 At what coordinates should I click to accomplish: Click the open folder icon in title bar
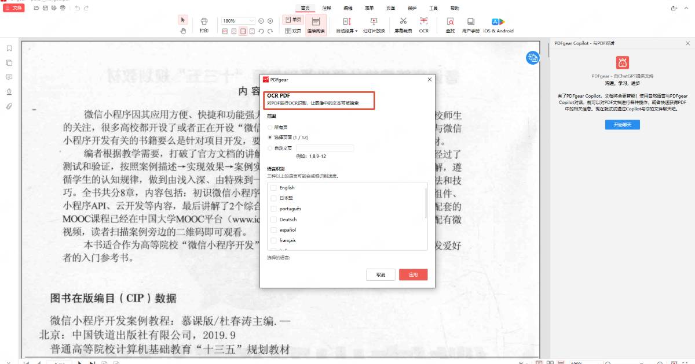tap(36, 8)
